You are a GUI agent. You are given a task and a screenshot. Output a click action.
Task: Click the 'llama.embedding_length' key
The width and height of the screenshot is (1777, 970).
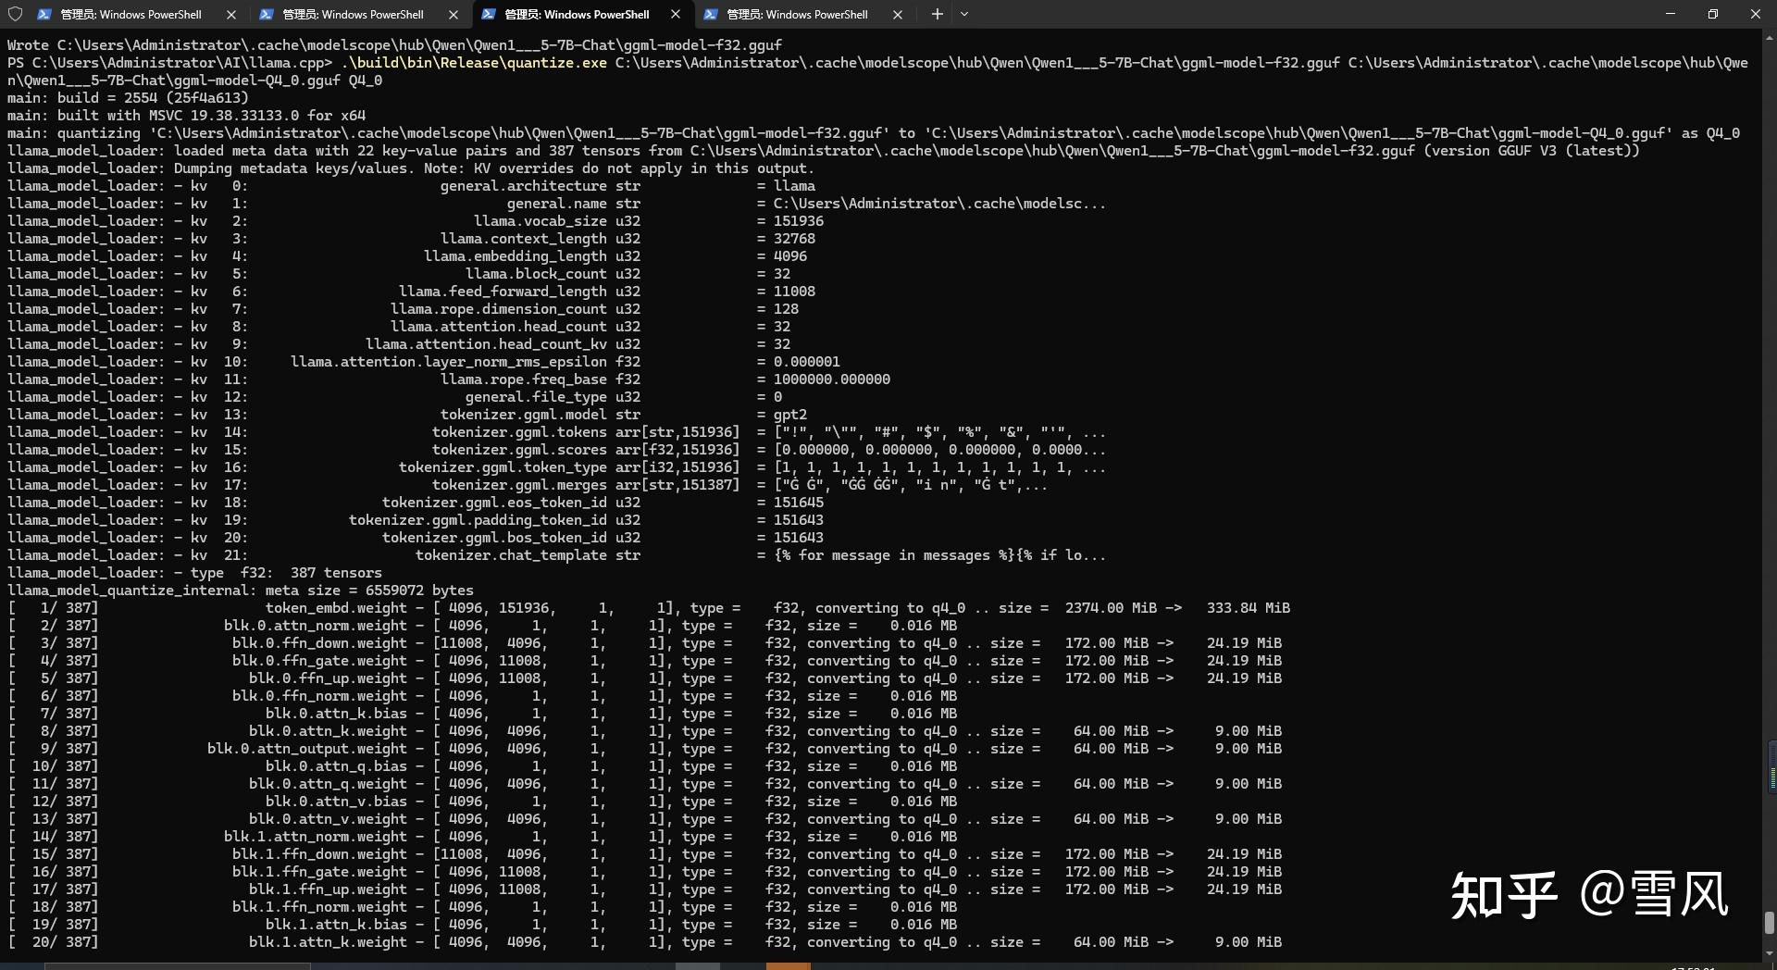click(x=516, y=256)
